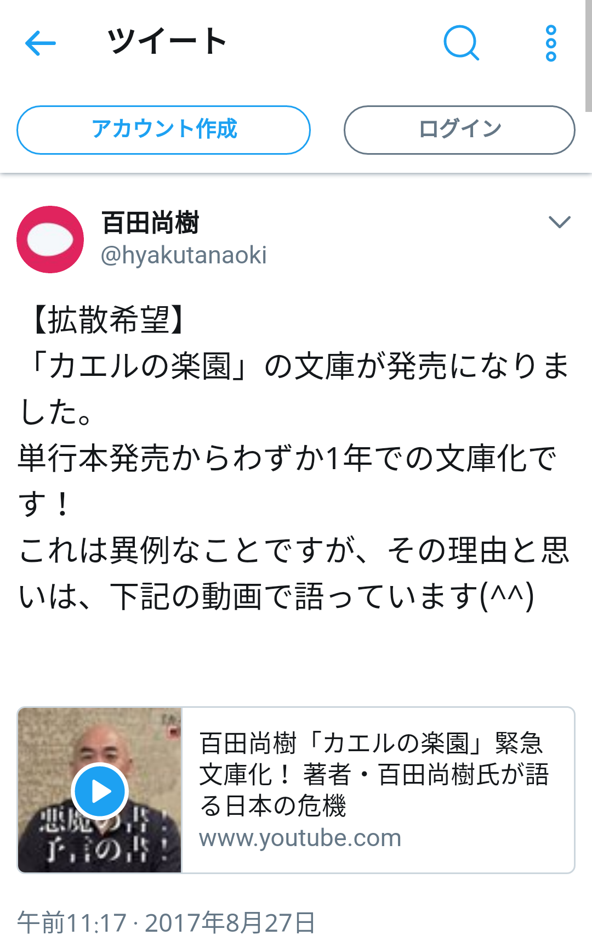Screen dimensions: 592x935
Task: Open search with the magnifier icon
Action: [462, 43]
